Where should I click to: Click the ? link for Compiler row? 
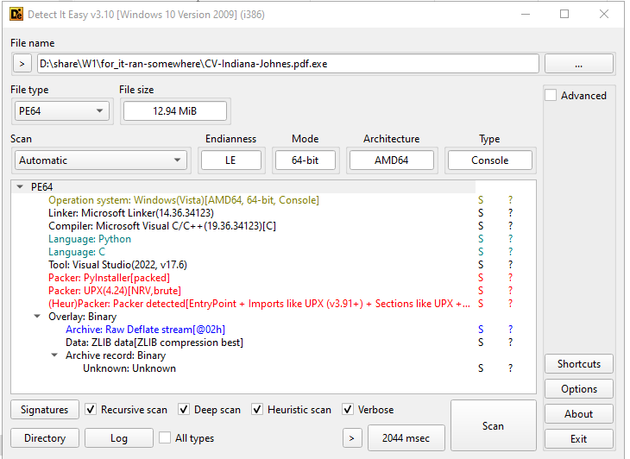click(x=510, y=226)
